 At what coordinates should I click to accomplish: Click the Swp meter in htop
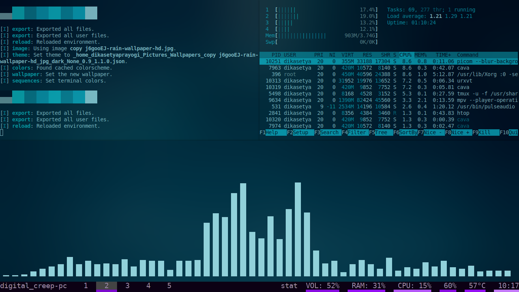click(x=322, y=42)
